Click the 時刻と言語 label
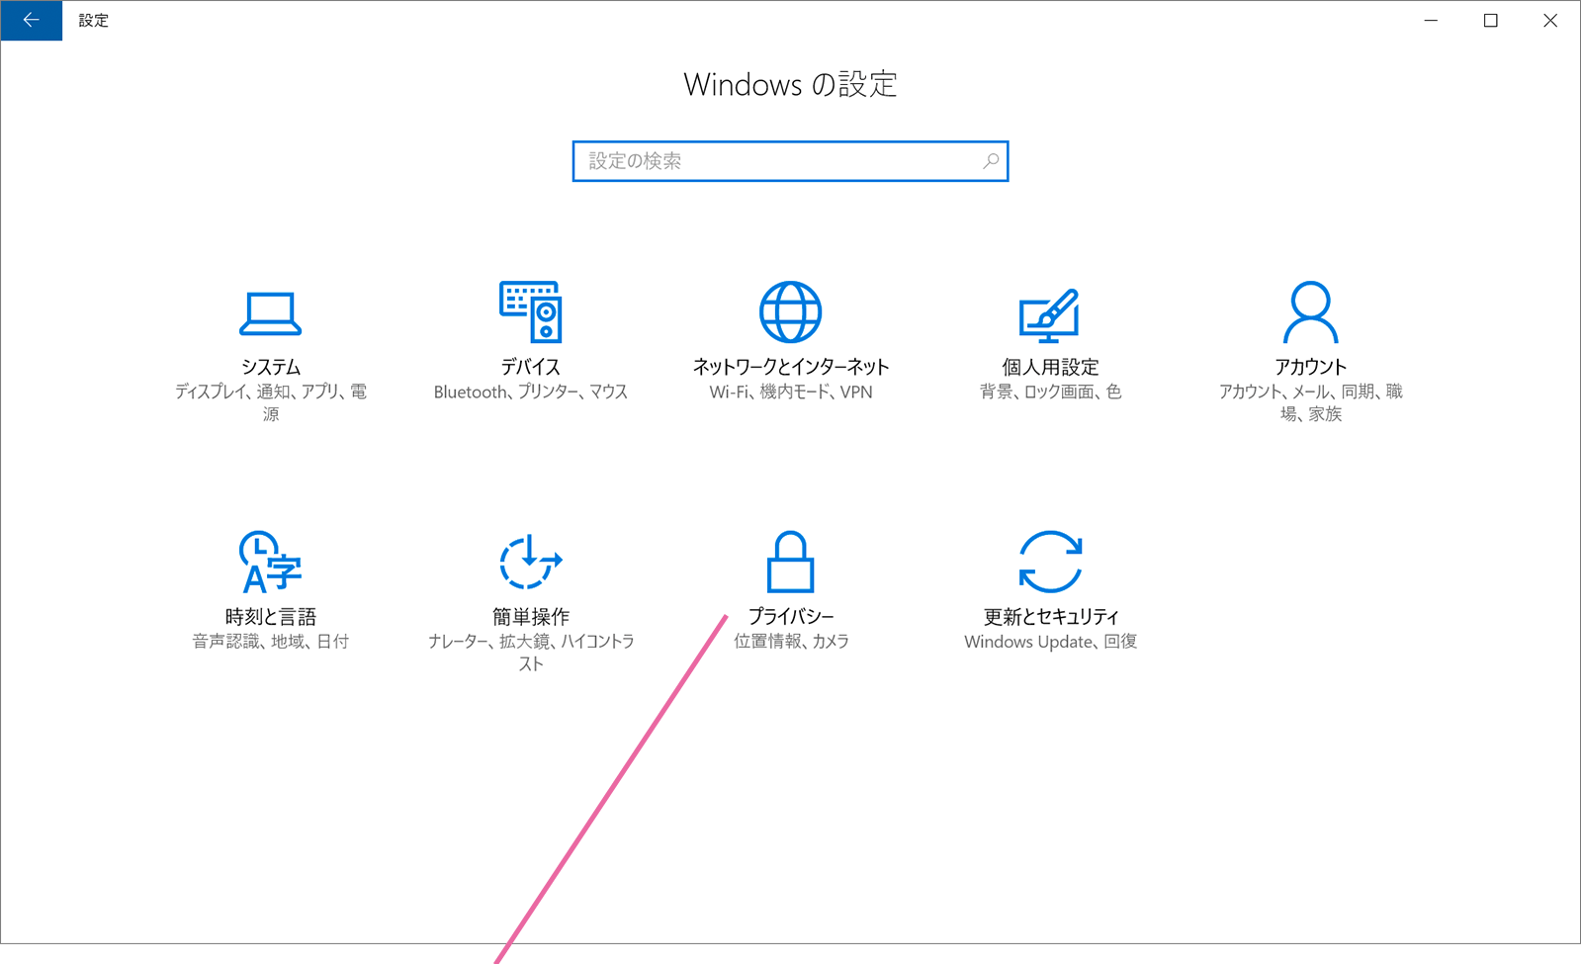 point(270,617)
